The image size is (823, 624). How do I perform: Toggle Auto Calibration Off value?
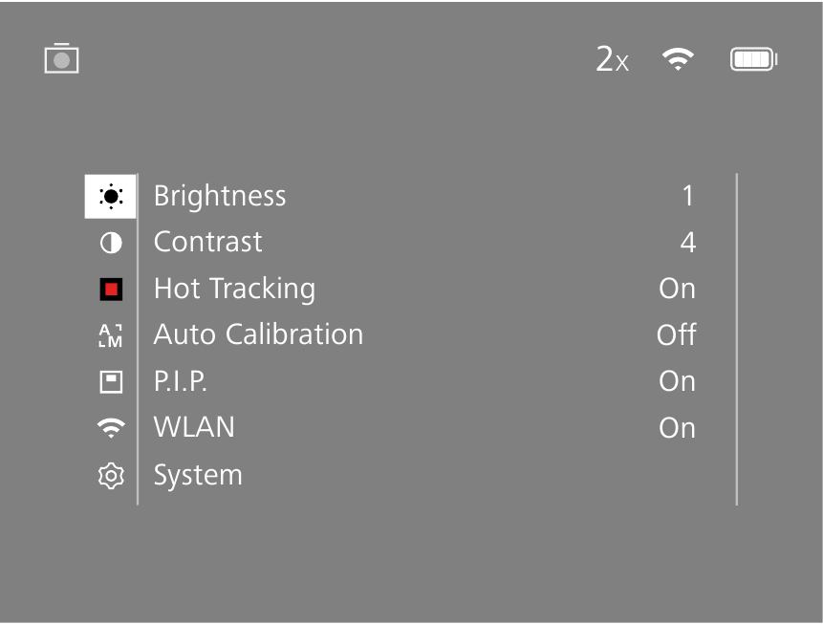[676, 335]
